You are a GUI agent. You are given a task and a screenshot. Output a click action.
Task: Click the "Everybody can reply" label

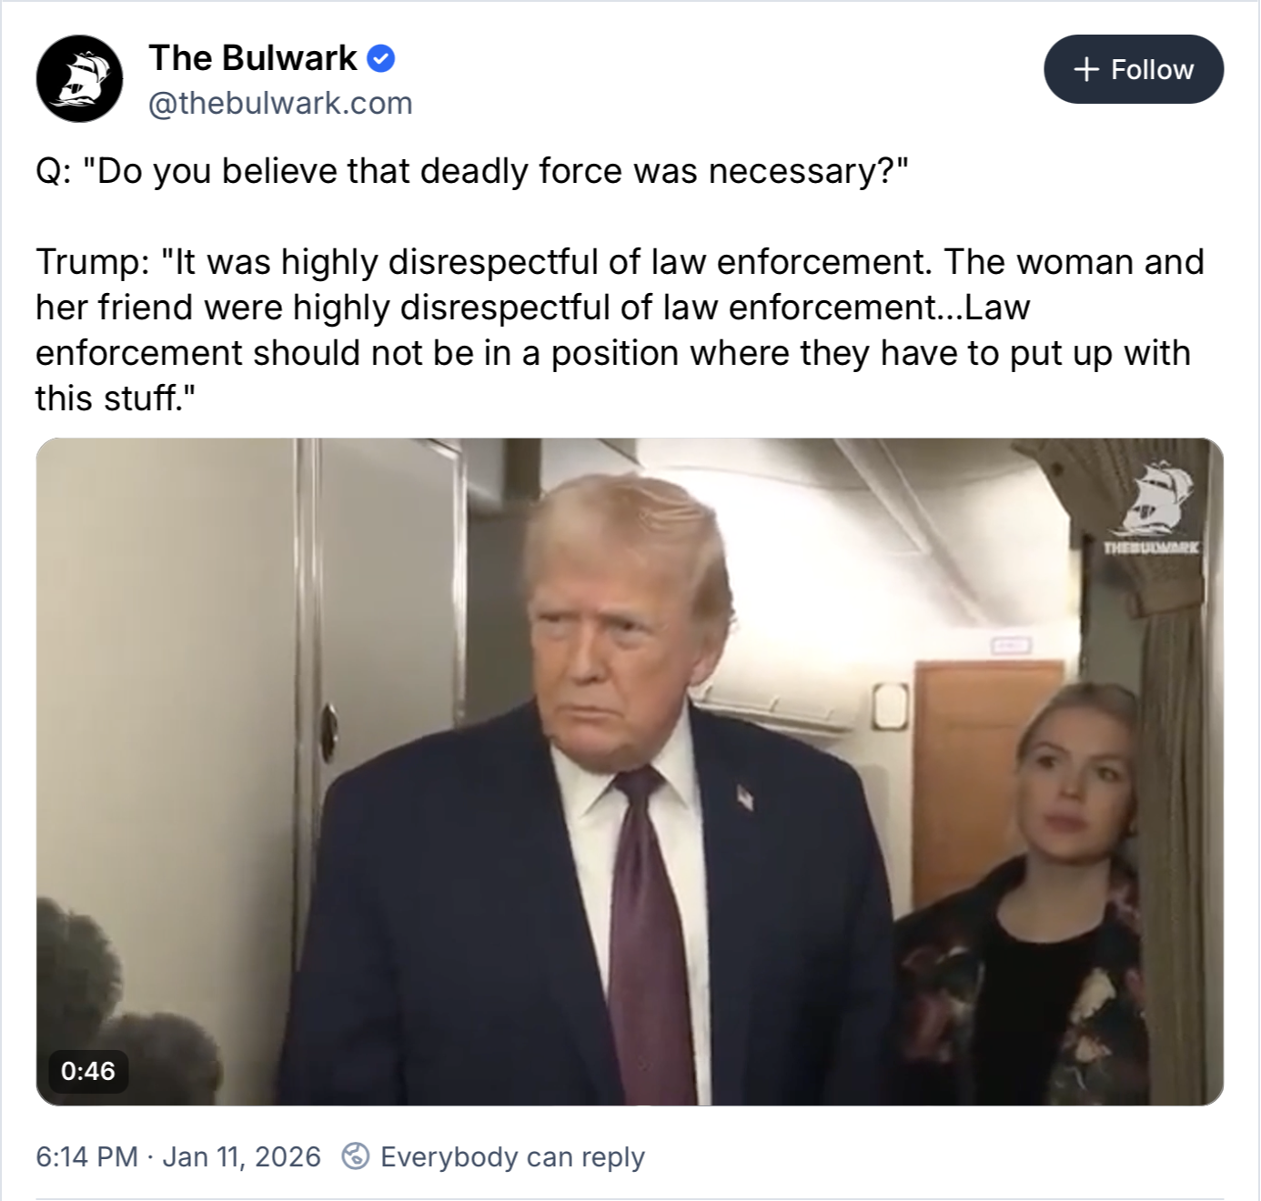point(512,1156)
